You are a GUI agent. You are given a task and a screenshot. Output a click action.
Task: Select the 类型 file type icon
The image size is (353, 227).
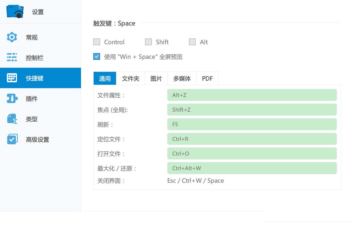12,119
